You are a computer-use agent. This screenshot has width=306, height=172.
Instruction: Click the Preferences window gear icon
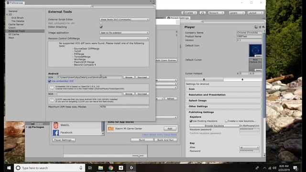point(8,3)
